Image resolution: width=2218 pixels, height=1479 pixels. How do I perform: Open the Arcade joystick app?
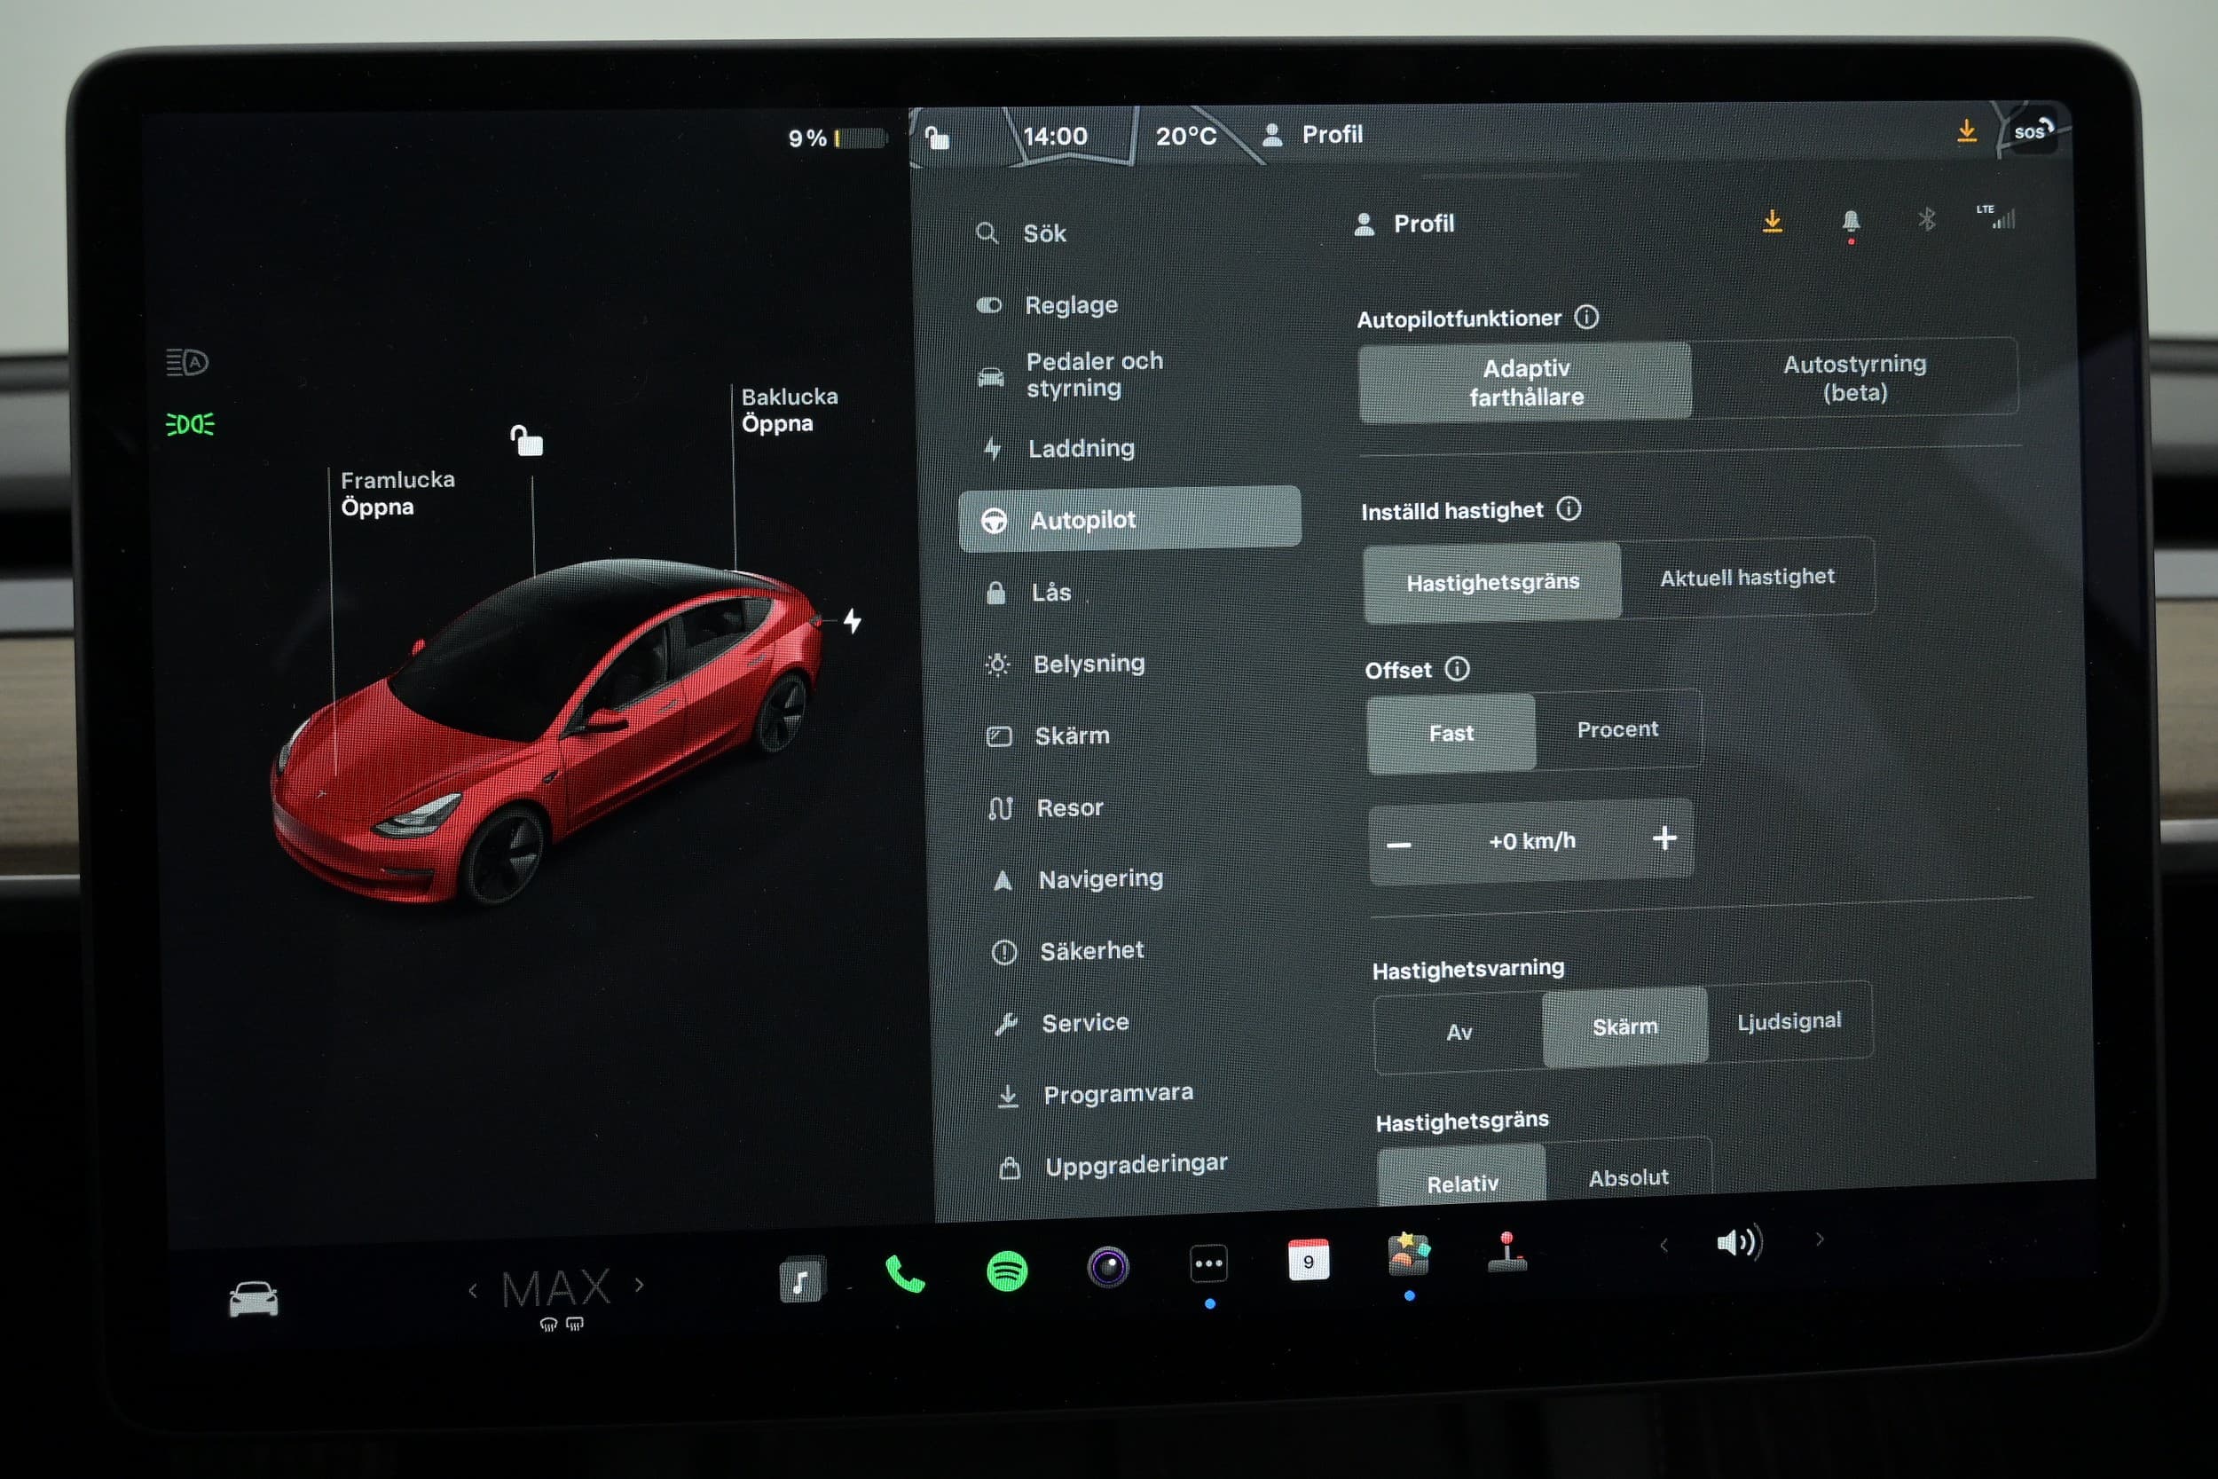[x=1507, y=1252]
